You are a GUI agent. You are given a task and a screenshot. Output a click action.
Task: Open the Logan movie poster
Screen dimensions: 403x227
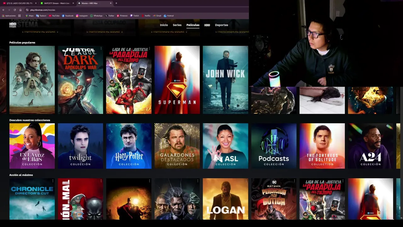(x=225, y=199)
